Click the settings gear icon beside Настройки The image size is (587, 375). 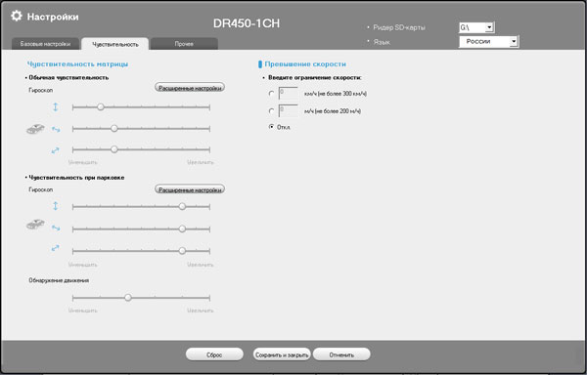click(x=16, y=16)
